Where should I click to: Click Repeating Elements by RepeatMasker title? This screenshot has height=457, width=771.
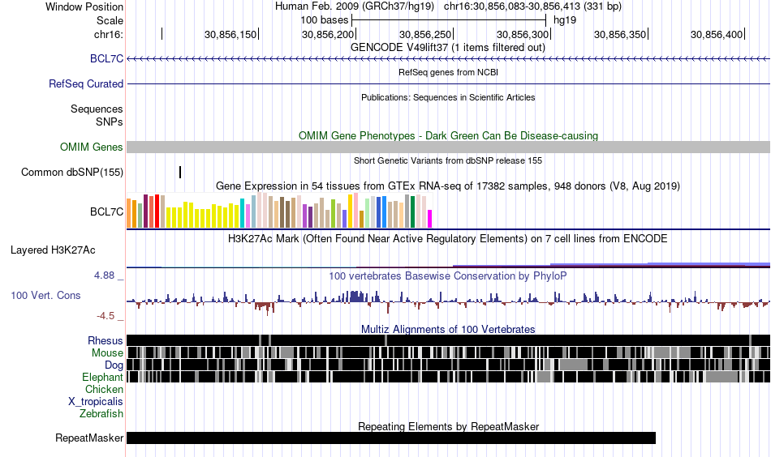(448, 426)
